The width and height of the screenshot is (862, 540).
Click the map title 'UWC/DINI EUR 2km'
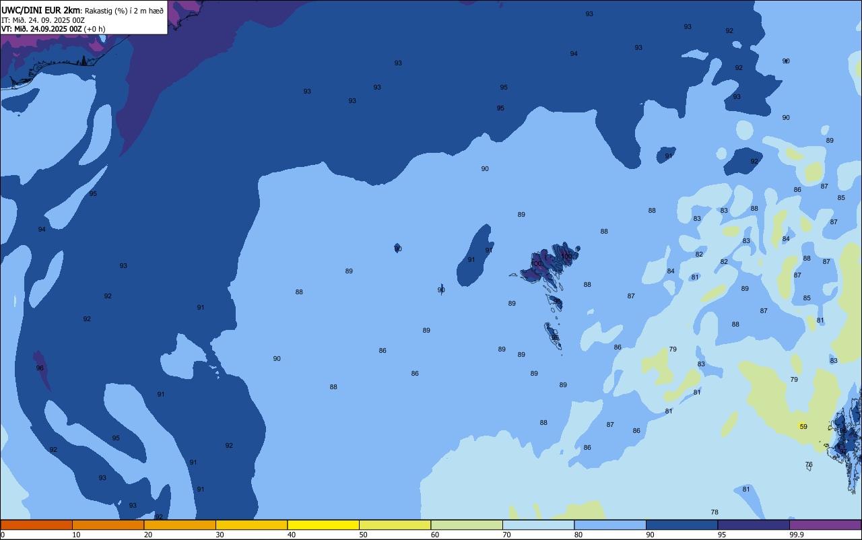tap(41, 10)
